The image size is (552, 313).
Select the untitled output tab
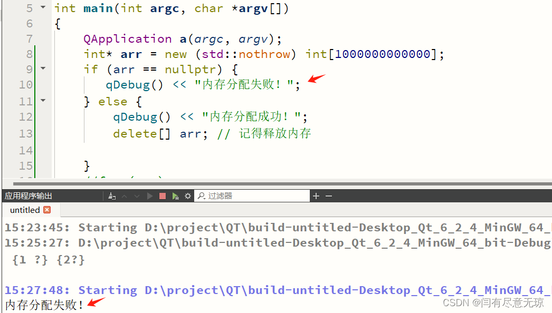click(x=25, y=210)
